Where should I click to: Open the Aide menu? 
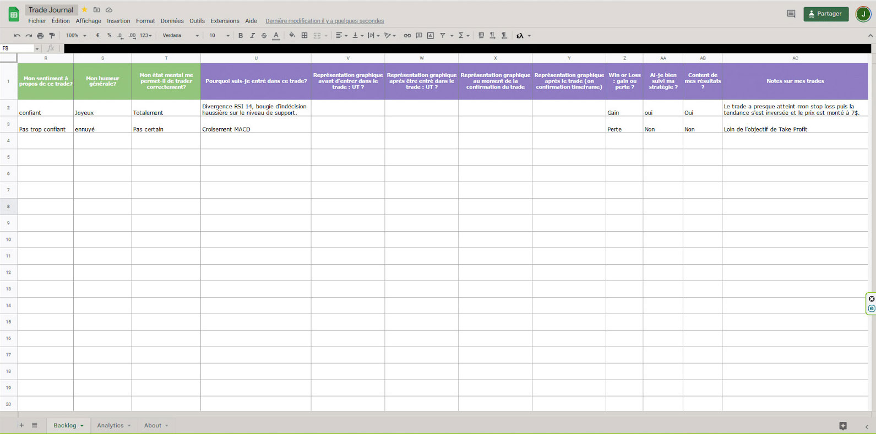(251, 21)
